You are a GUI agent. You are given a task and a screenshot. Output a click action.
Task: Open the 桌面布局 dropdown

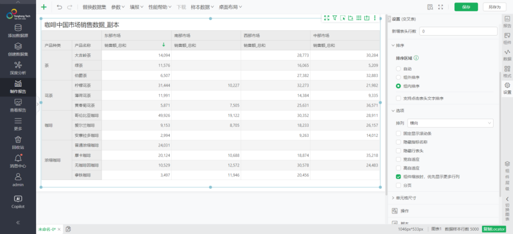click(230, 7)
